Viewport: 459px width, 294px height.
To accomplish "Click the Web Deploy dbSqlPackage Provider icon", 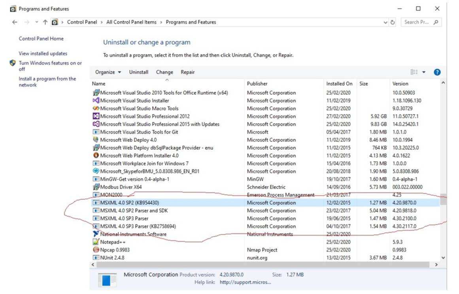I will [96, 148].
